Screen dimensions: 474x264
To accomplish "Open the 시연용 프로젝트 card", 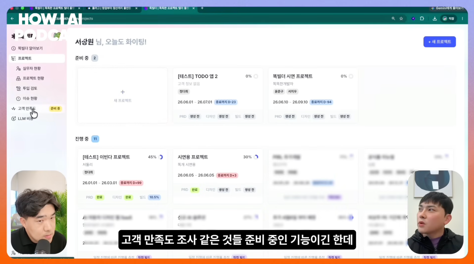I will pyautogui.click(x=218, y=176).
